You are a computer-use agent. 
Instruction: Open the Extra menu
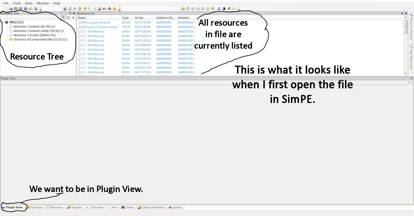[28, 3]
